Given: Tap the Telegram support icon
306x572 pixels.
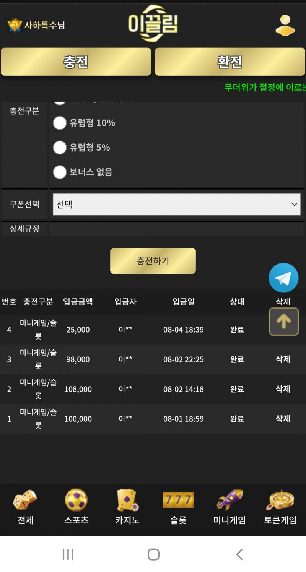Looking at the screenshot, I should (283, 278).
